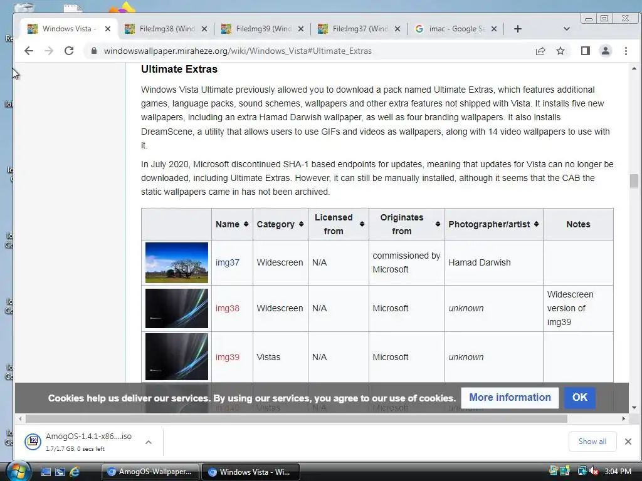This screenshot has height=481, width=642.
Task: Click the page scrollbar down arrow
Action: click(634, 407)
